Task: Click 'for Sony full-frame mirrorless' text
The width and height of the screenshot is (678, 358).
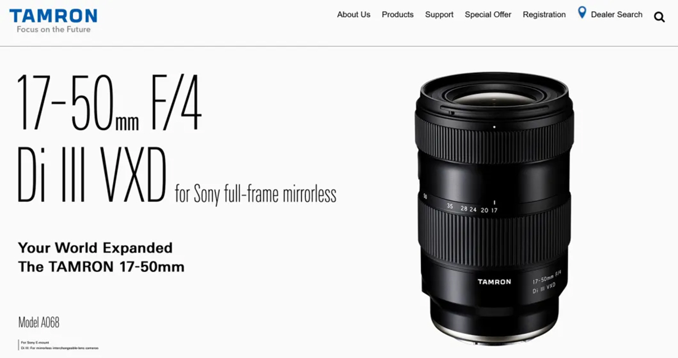Action: (255, 195)
